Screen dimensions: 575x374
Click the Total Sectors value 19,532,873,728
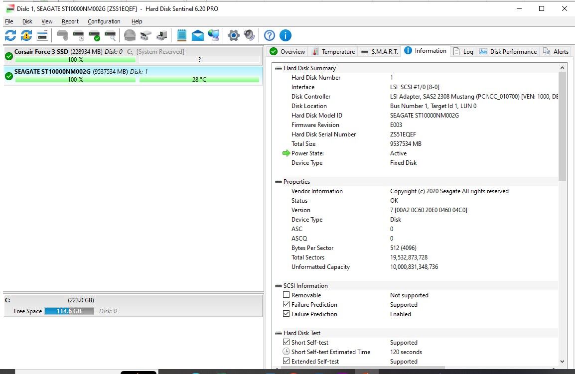point(409,257)
